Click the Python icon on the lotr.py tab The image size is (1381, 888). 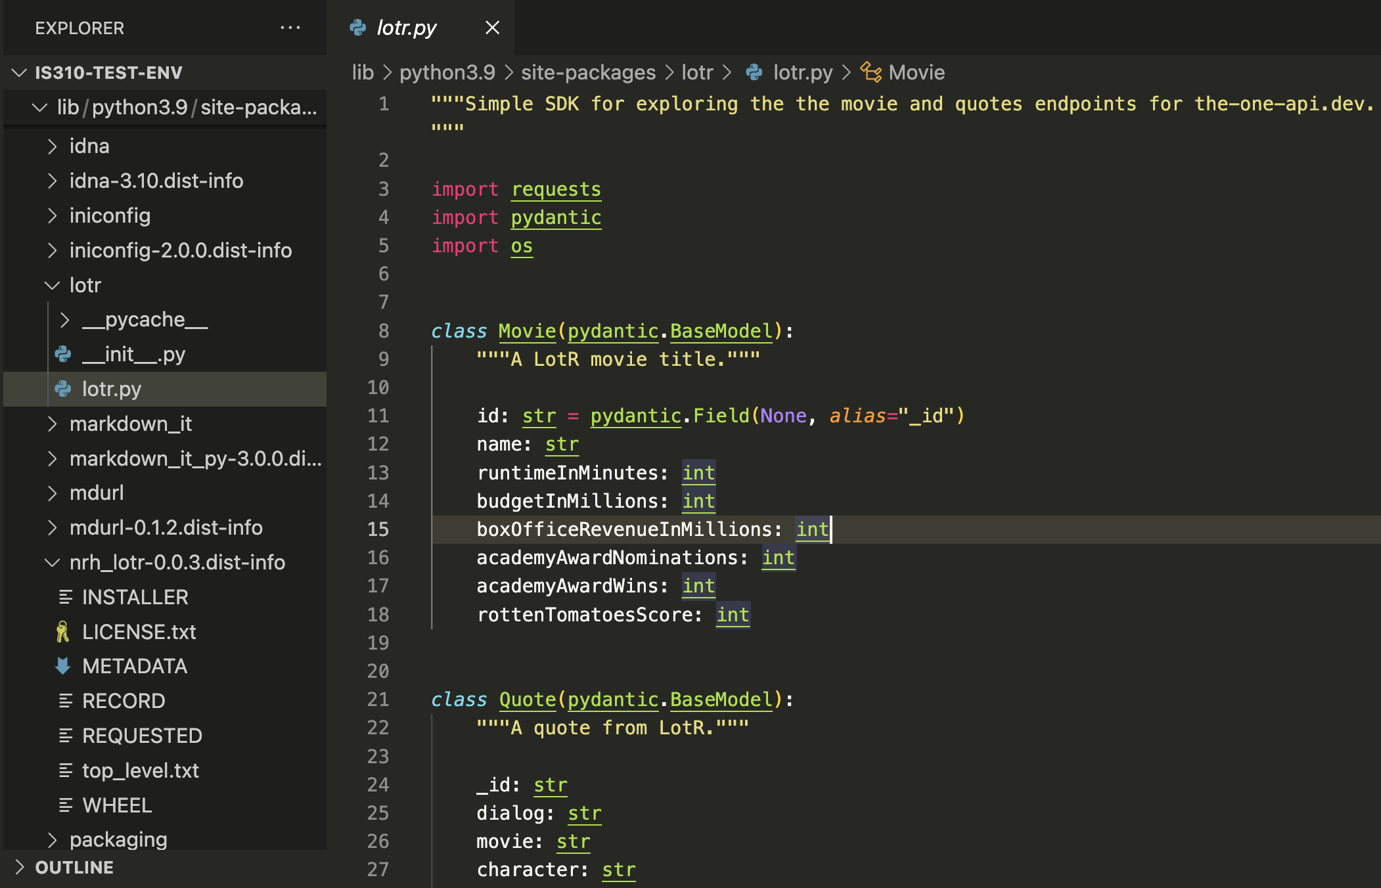358,28
